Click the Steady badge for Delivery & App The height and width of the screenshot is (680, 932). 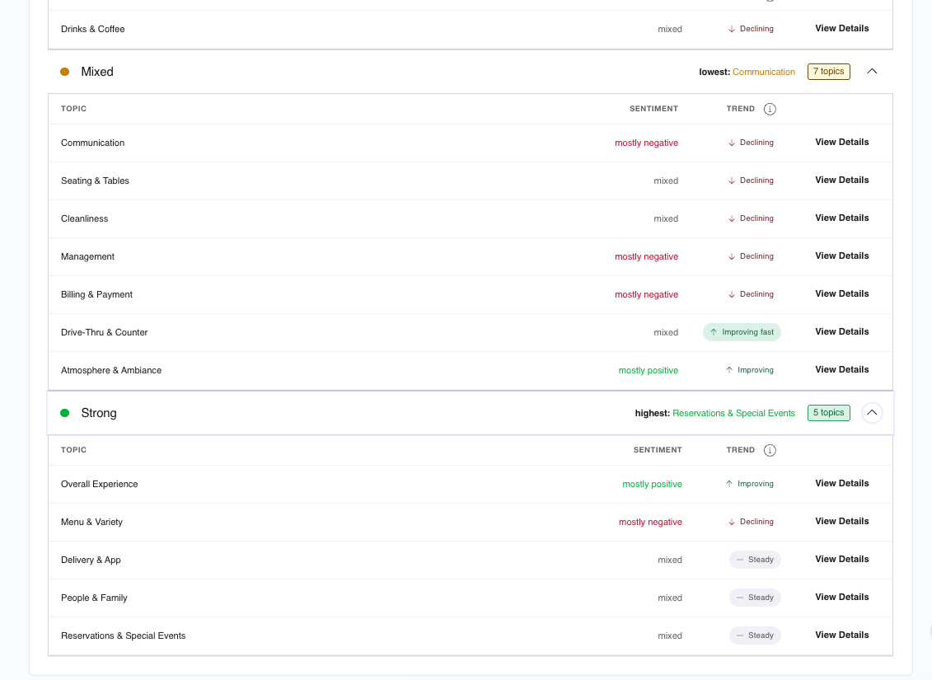coord(755,560)
